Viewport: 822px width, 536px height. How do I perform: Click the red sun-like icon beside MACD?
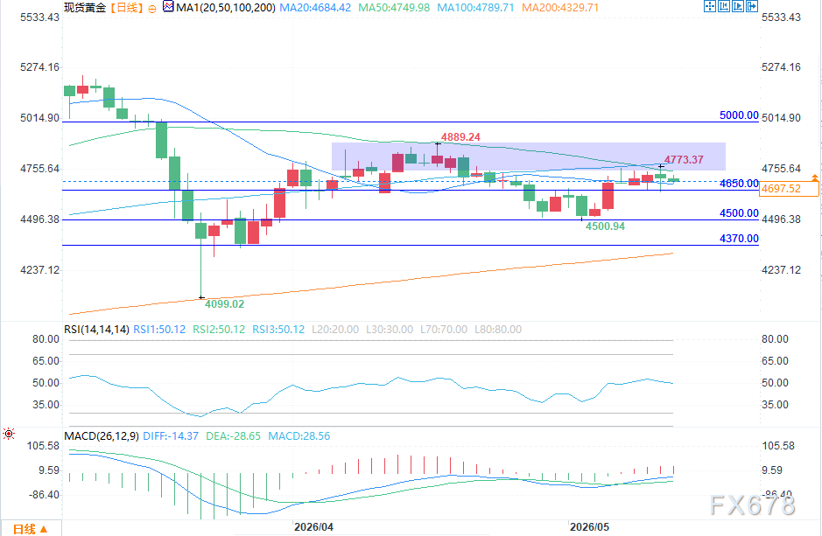(9, 434)
